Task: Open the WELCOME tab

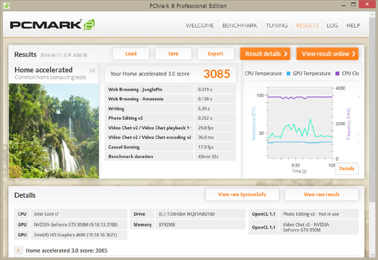Action: [x=200, y=26]
